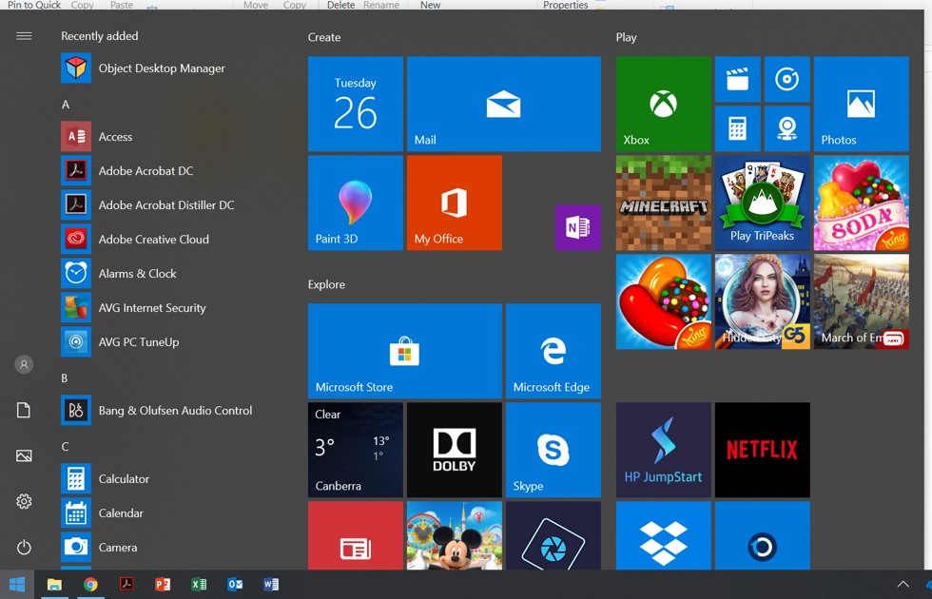Screen dimensions: 932x599
Task: Open the Tuesday 26 calendar tile
Action: 356,104
